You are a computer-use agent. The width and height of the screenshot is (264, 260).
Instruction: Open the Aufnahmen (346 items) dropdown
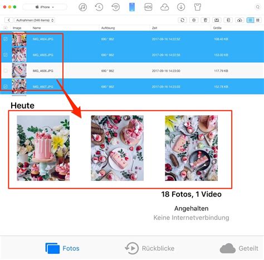(x=35, y=20)
